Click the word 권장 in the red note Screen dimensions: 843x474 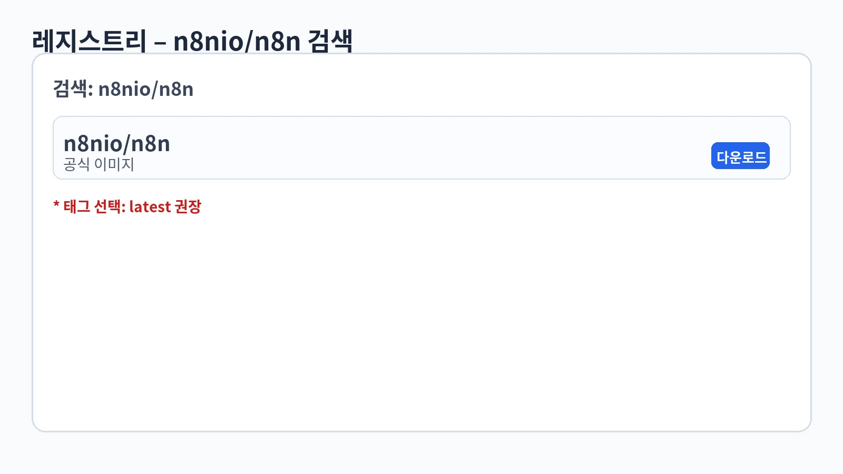click(x=188, y=206)
